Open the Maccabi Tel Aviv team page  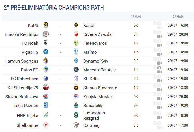[99, 70]
